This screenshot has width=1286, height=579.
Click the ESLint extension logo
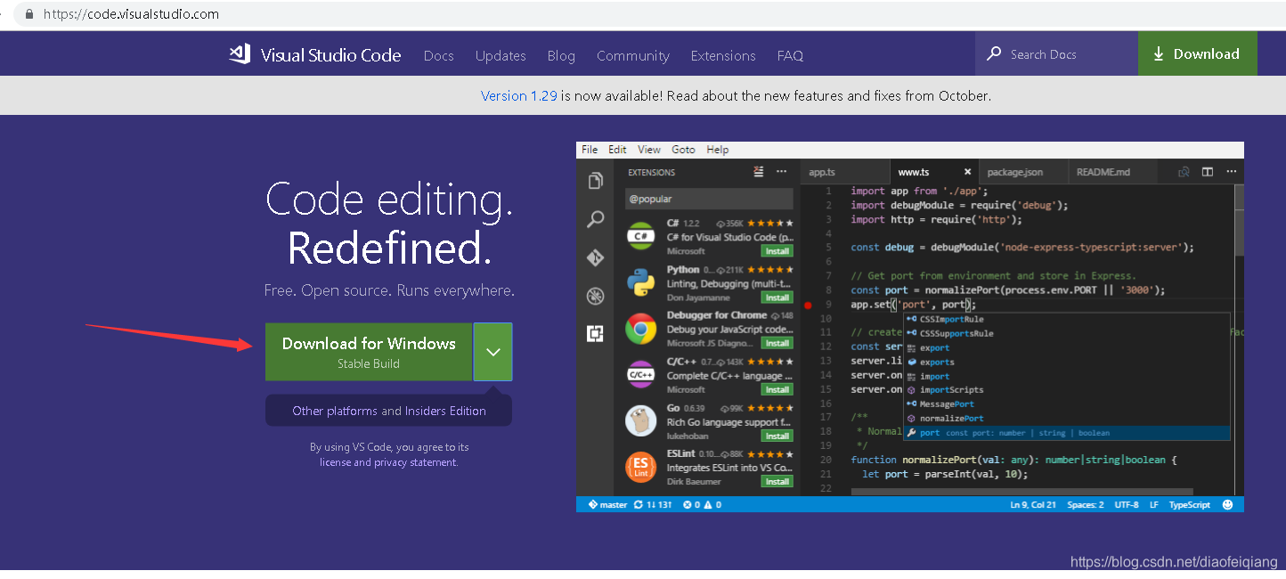[x=641, y=467]
